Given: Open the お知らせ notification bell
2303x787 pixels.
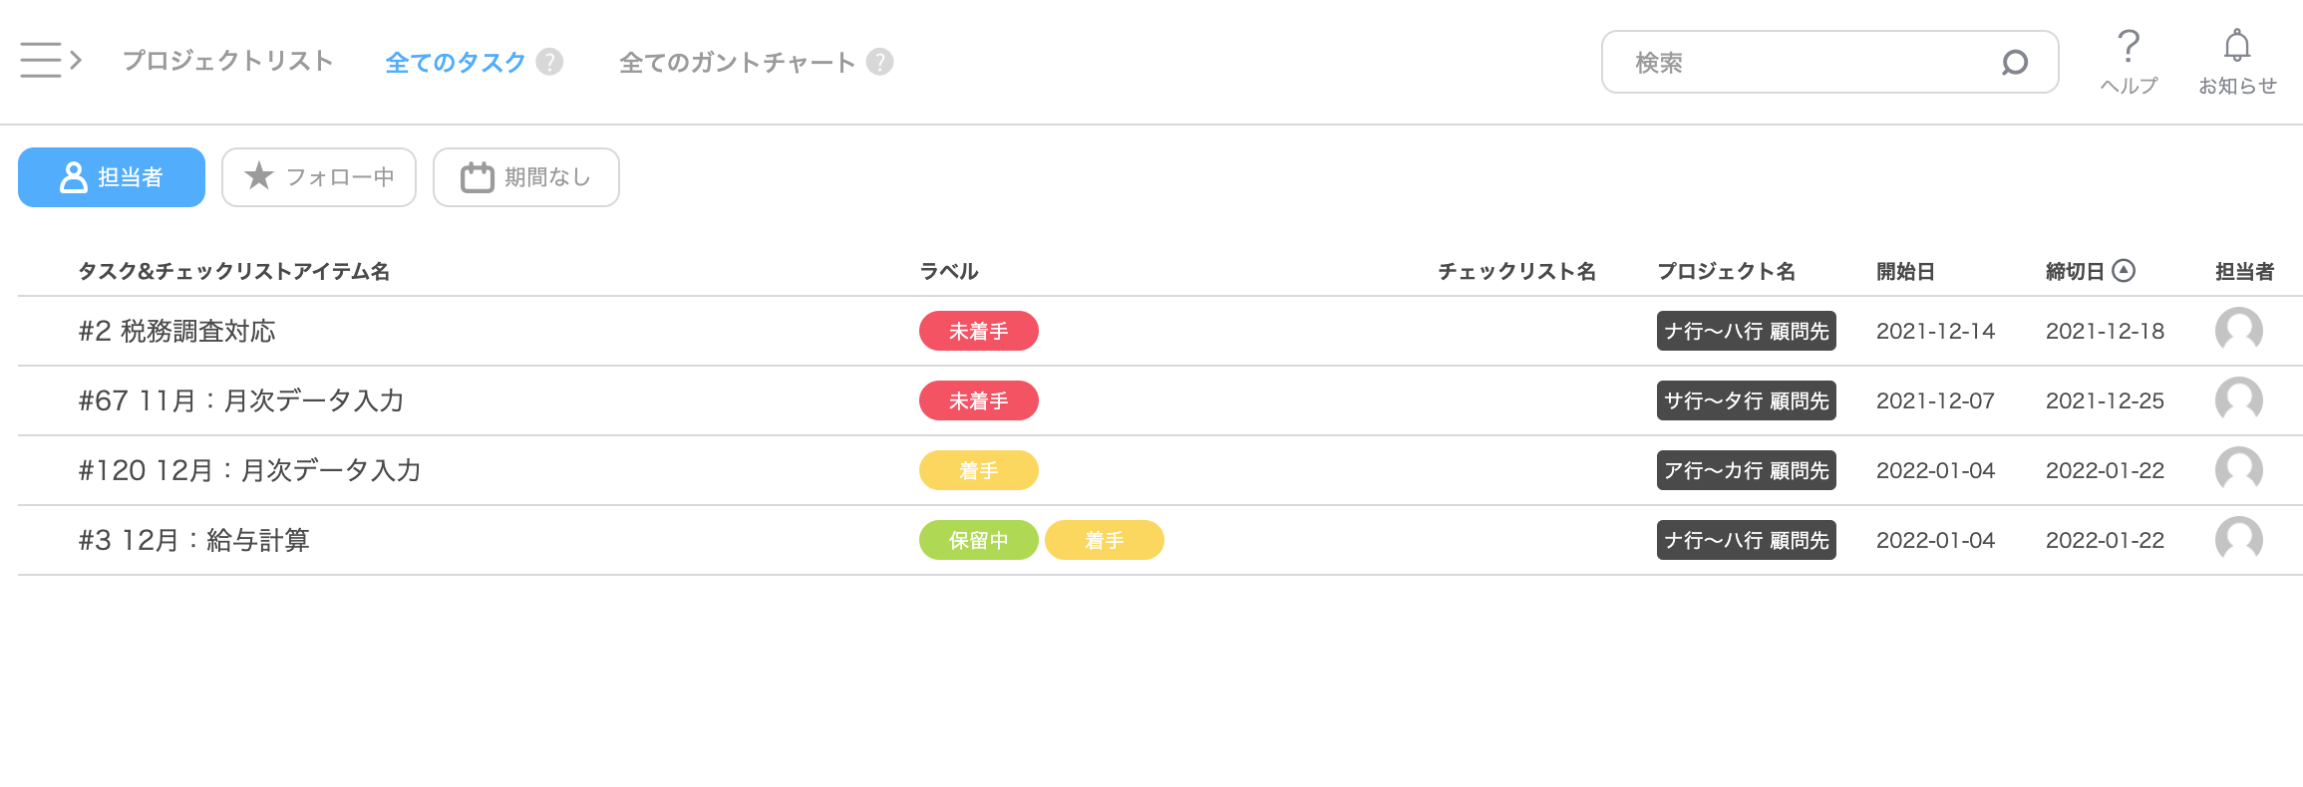Looking at the screenshot, I should [2236, 47].
